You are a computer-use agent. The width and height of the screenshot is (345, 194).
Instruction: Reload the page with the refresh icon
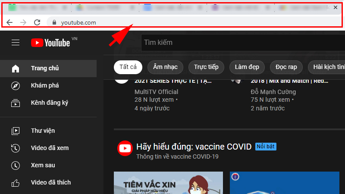pyautogui.click(x=37, y=22)
